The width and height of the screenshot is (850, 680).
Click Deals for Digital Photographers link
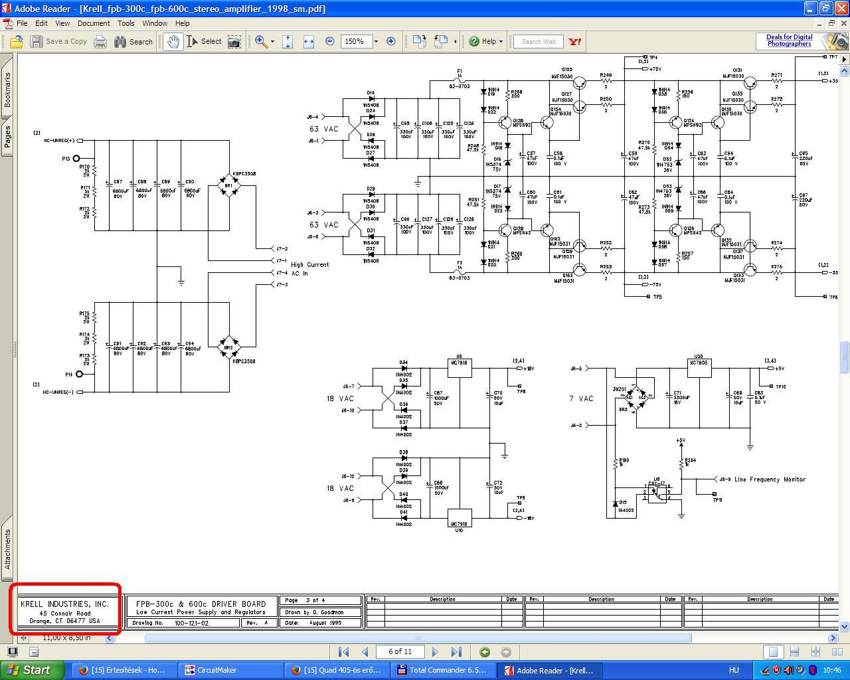click(789, 41)
